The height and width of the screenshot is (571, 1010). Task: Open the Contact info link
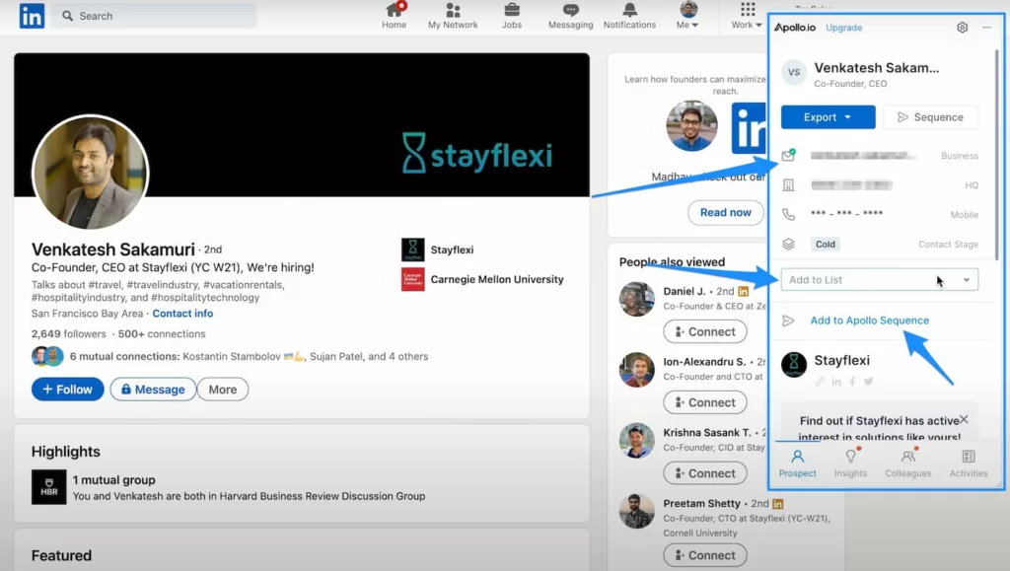click(x=182, y=314)
